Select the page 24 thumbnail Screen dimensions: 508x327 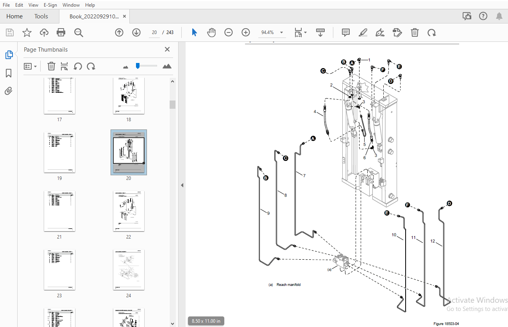[129, 270]
